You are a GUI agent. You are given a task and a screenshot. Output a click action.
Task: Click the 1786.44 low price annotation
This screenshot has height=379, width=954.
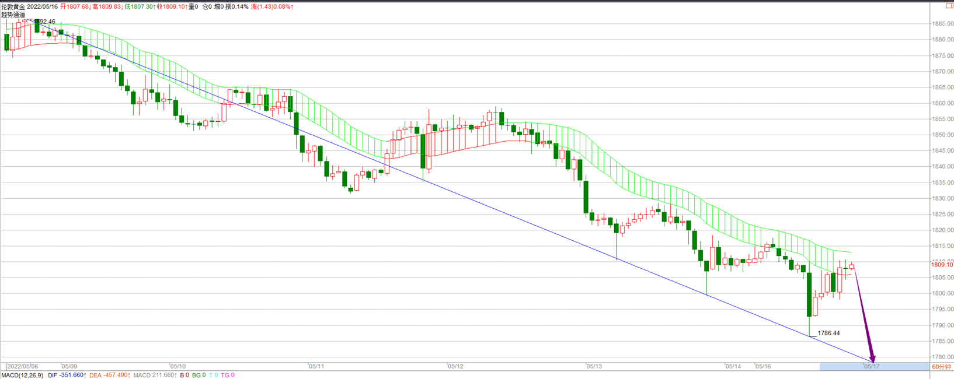click(828, 333)
